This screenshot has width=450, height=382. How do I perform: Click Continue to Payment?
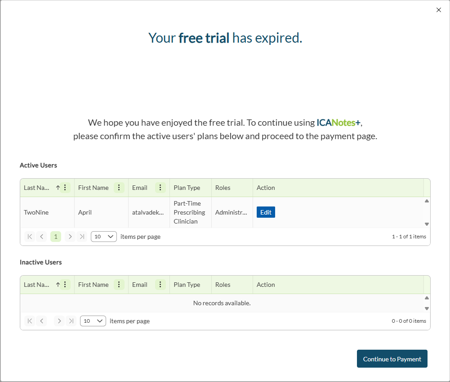pos(392,359)
